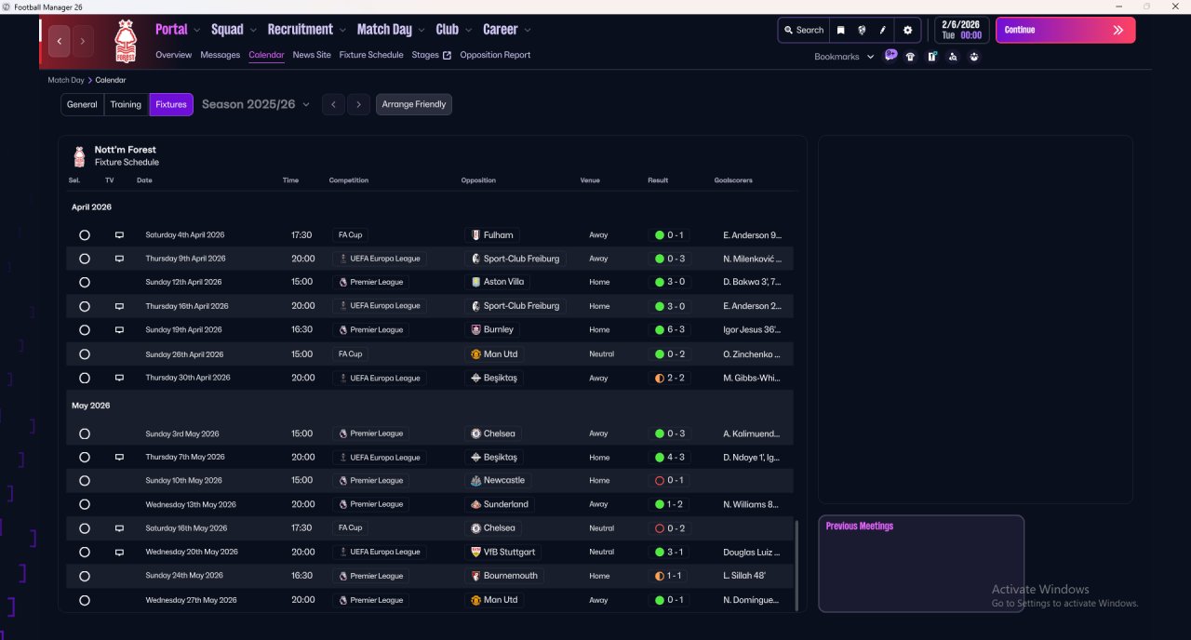Select the VfB Stuttgart fixture radio button
The image size is (1191, 640).
85,552
